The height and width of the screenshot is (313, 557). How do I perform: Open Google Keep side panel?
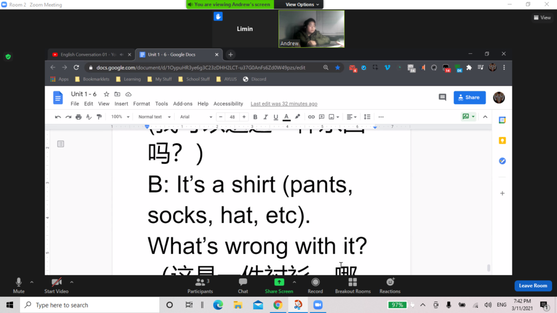(x=502, y=141)
